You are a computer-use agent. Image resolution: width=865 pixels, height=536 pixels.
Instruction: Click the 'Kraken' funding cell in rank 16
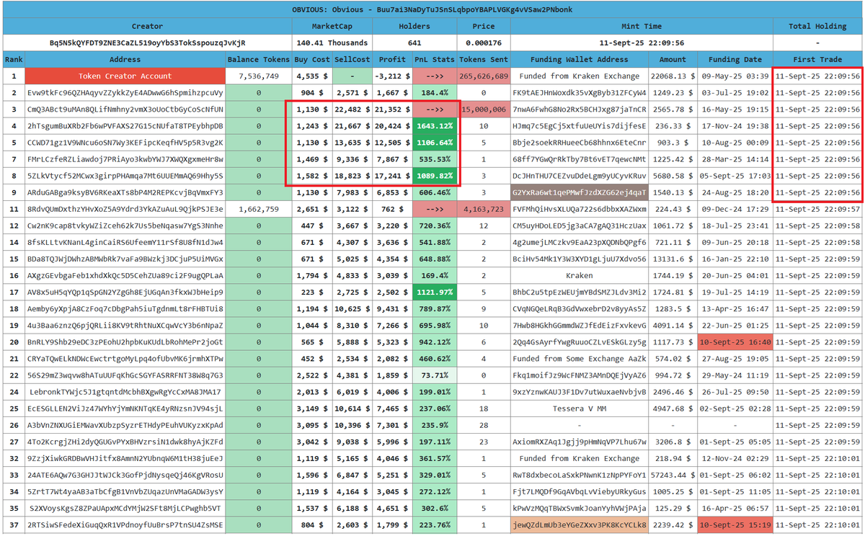point(579,275)
